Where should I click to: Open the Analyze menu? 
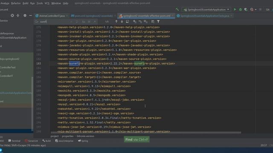[5, 3]
